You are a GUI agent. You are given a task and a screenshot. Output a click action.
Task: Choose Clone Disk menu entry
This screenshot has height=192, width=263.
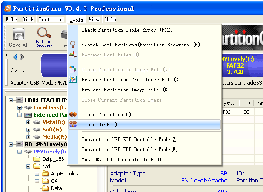point(144,124)
